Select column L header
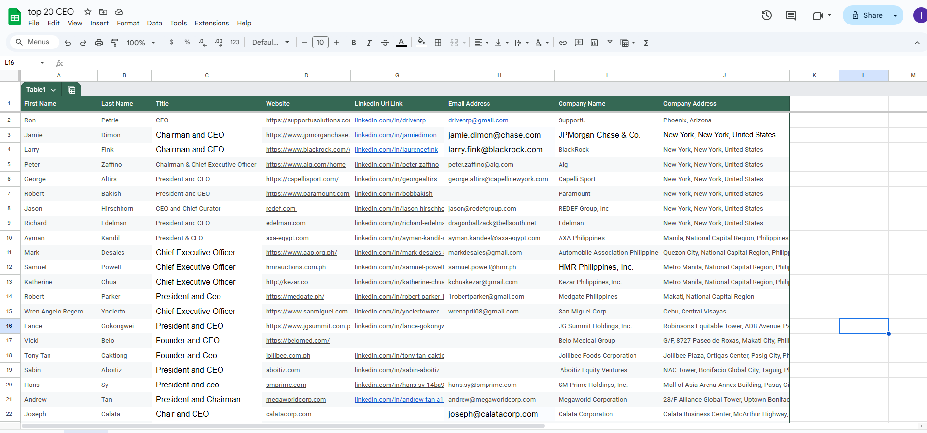This screenshot has height=433, width=927. point(864,75)
